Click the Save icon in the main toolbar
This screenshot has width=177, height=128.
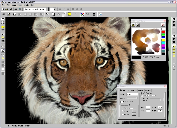click(11, 9)
